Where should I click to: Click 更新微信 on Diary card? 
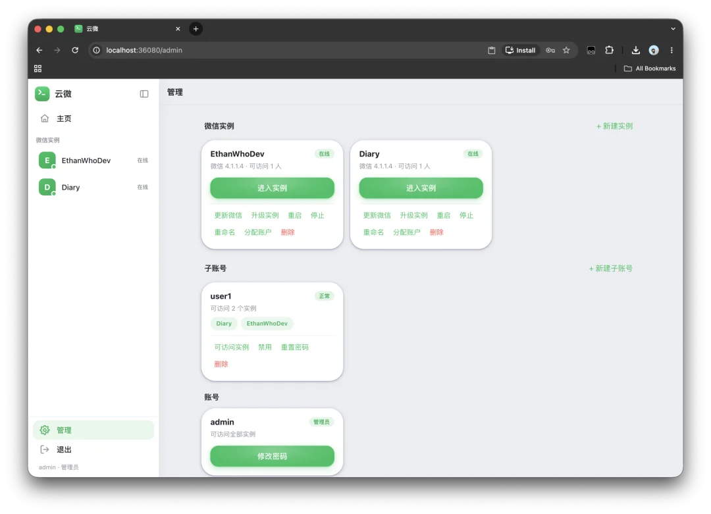377,215
